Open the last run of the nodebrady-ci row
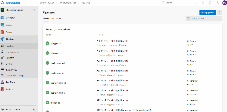The image size is (227, 112). (112, 71)
